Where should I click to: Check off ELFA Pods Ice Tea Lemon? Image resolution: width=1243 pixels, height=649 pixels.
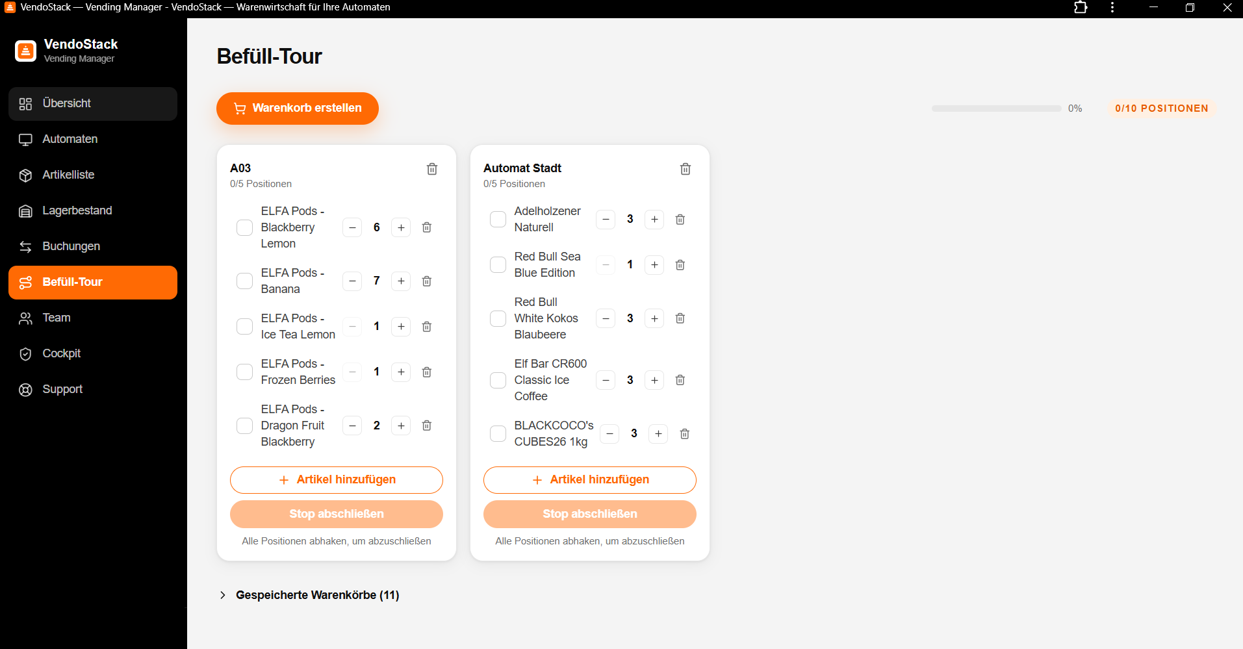(244, 327)
